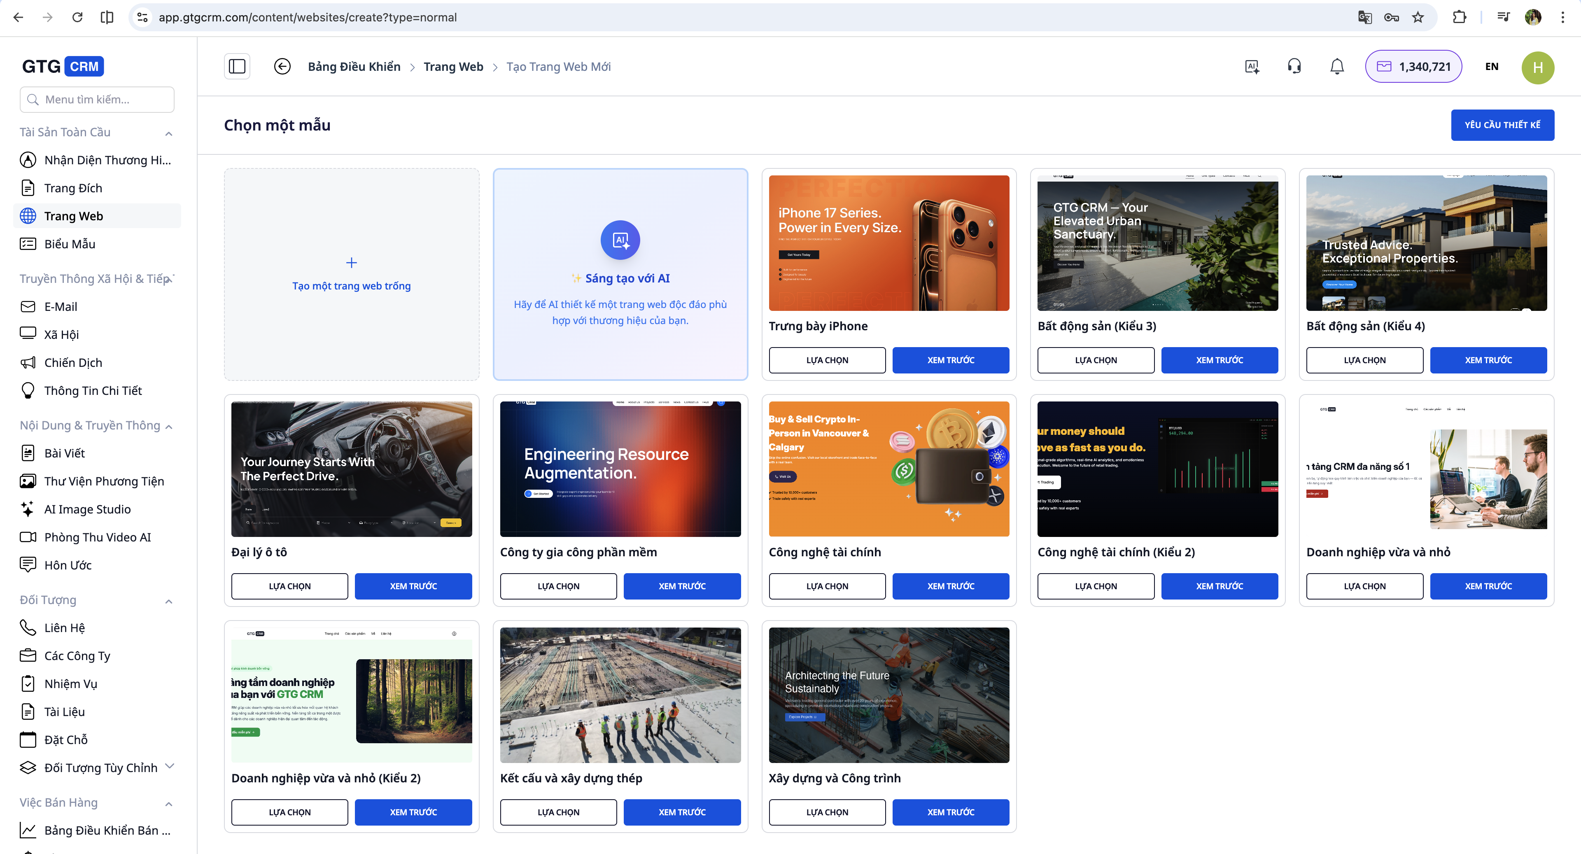This screenshot has height=854, width=1581.
Task: Open Thư Viện Phương Tiện
Action: pyautogui.click(x=104, y=481)
